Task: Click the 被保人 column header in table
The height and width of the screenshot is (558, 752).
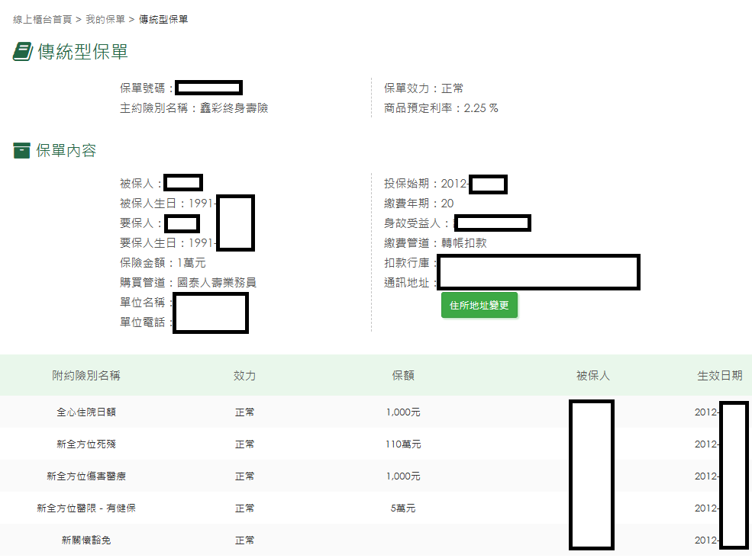Action: pyautogui.click(x=592, y=376)
